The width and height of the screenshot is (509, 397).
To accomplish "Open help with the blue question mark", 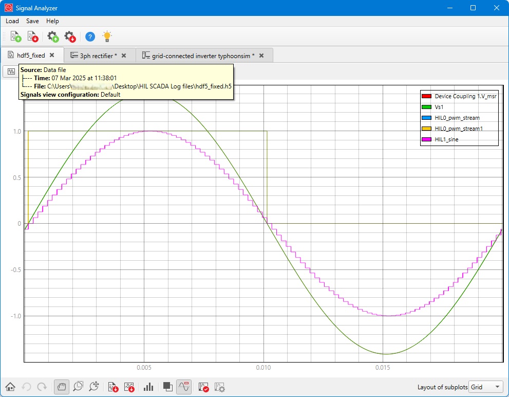I will (x=90, y=37).
